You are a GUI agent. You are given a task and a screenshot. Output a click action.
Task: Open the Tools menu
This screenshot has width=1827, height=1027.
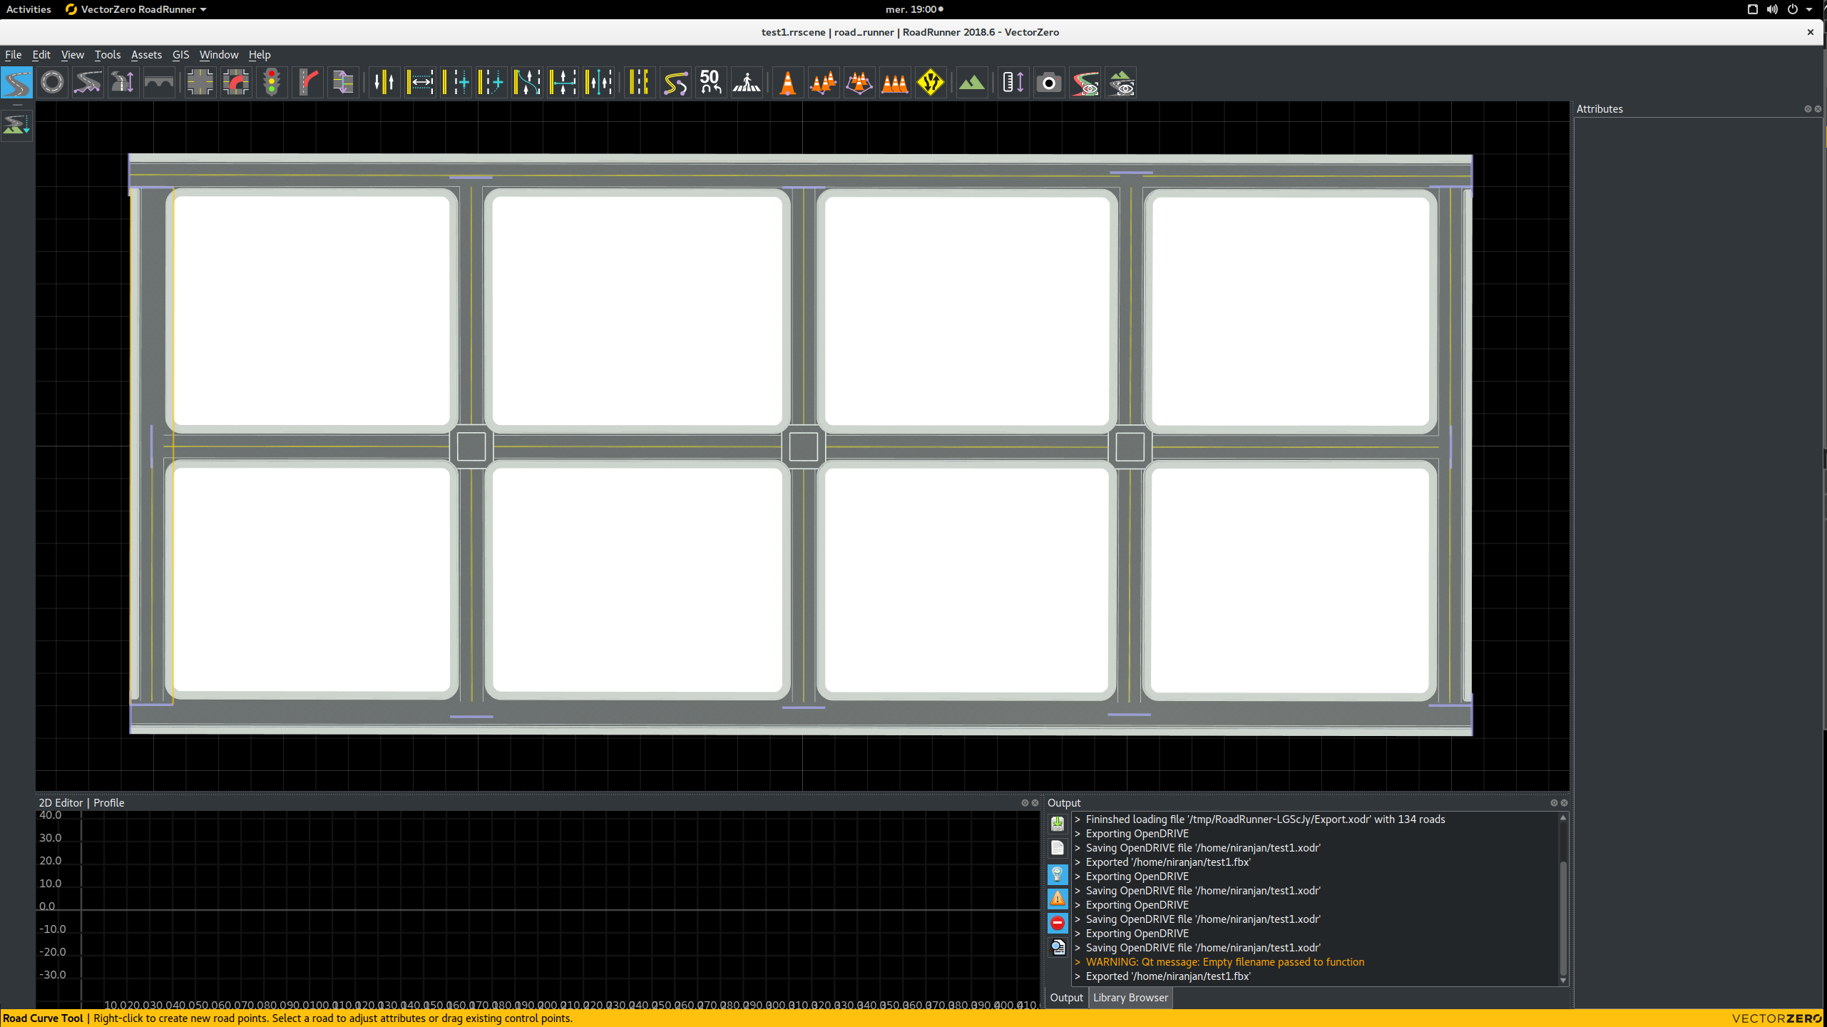coord(108,54)
